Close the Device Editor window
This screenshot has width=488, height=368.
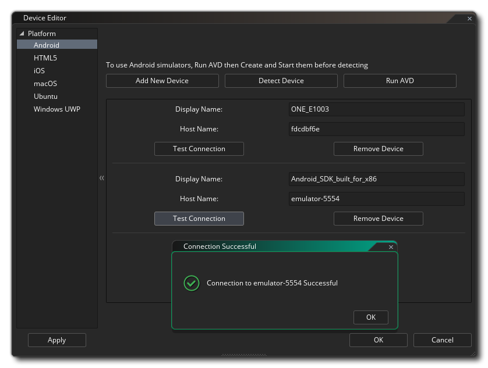(x=469, y=19)
